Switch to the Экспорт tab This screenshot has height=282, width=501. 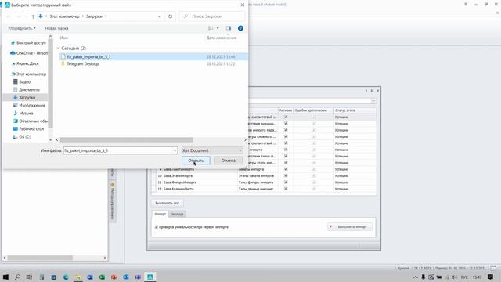coord(178,214)
